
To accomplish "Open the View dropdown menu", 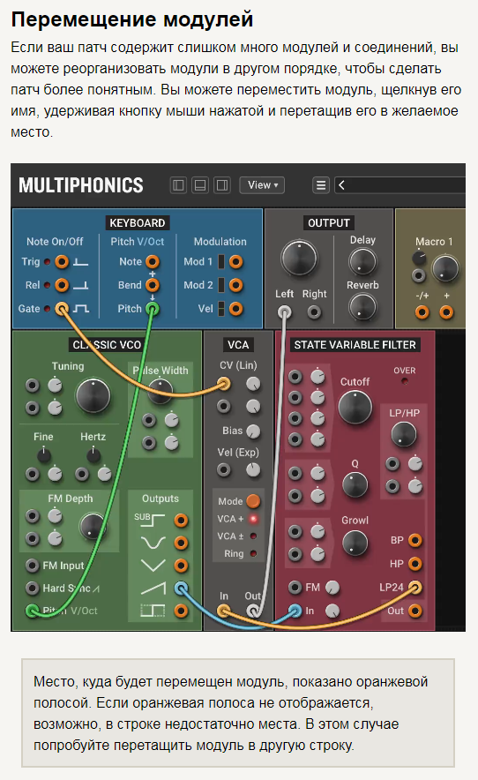I will [x=262, y=185].
